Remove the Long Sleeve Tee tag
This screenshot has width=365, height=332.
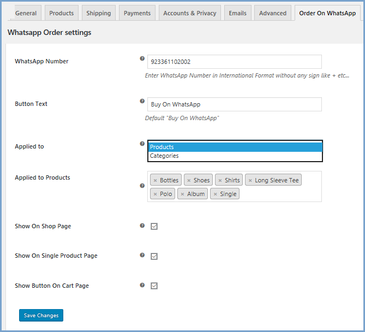click(x=250, y=181)
